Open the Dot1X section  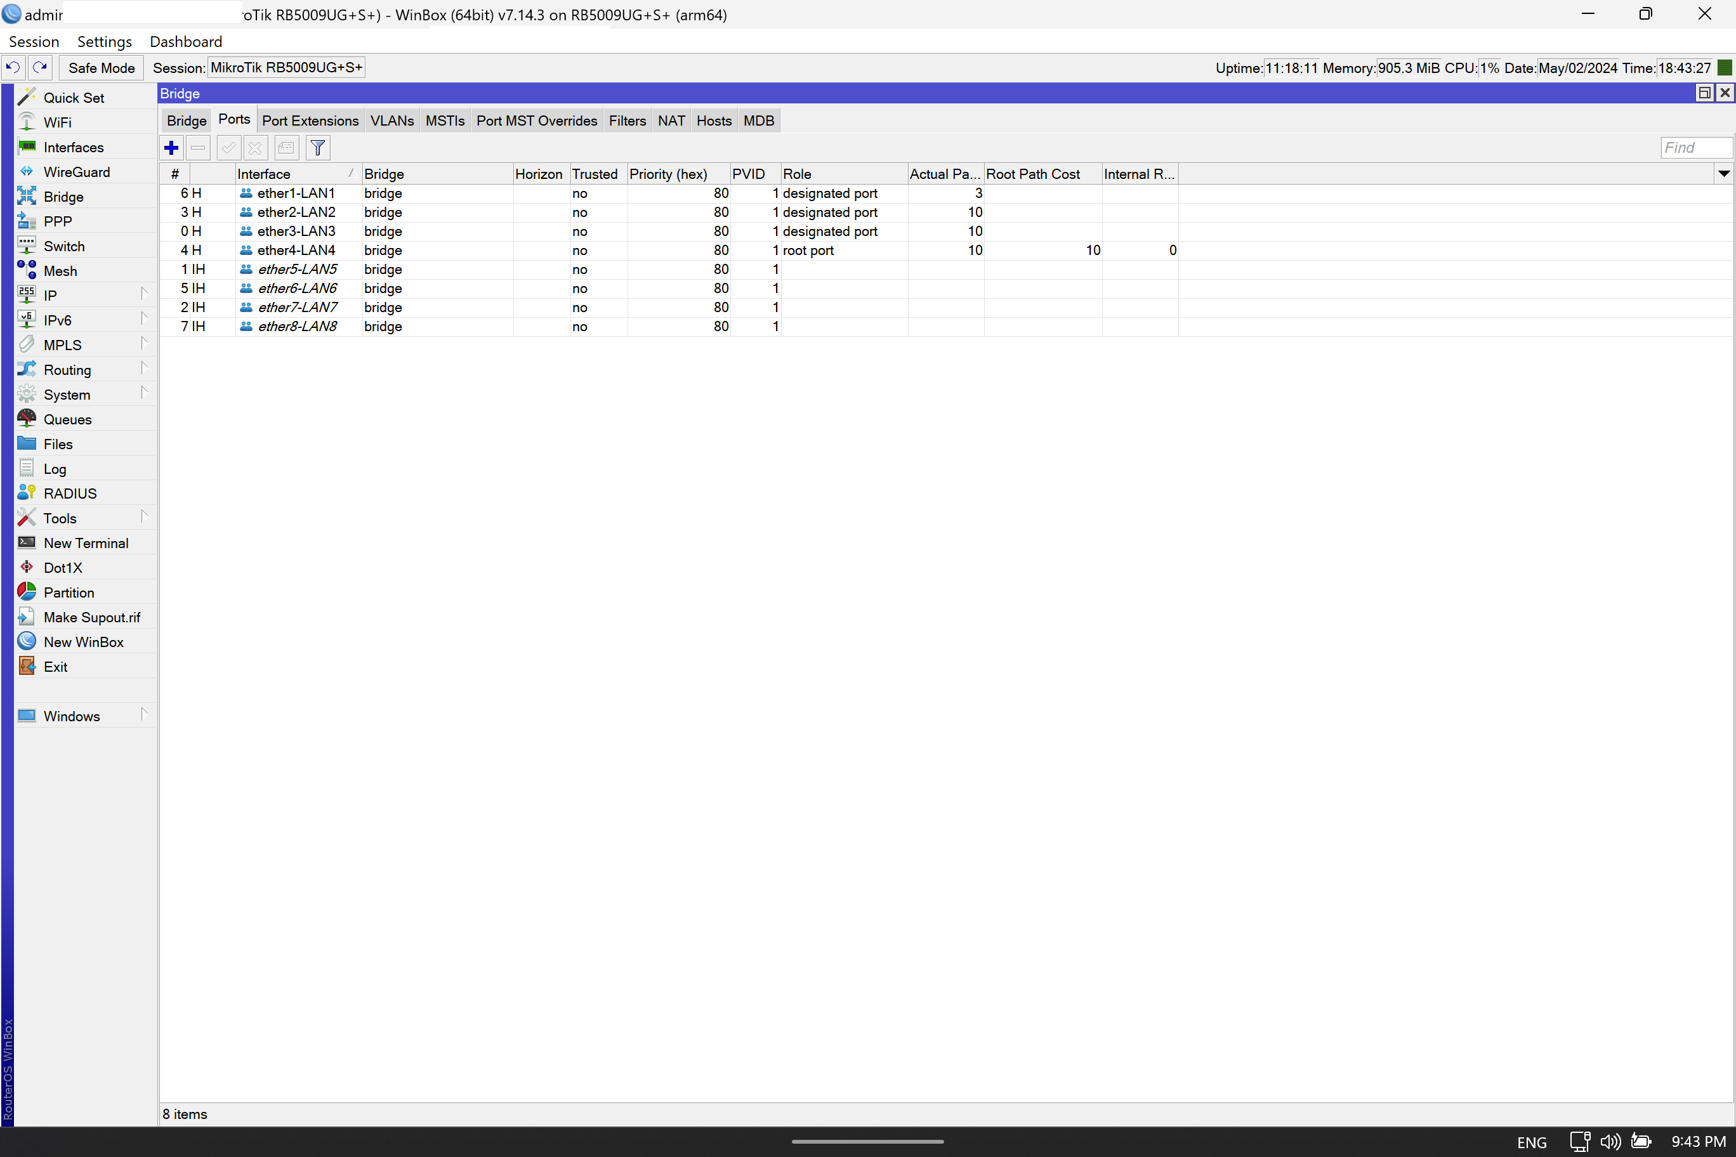pos(85,568)
